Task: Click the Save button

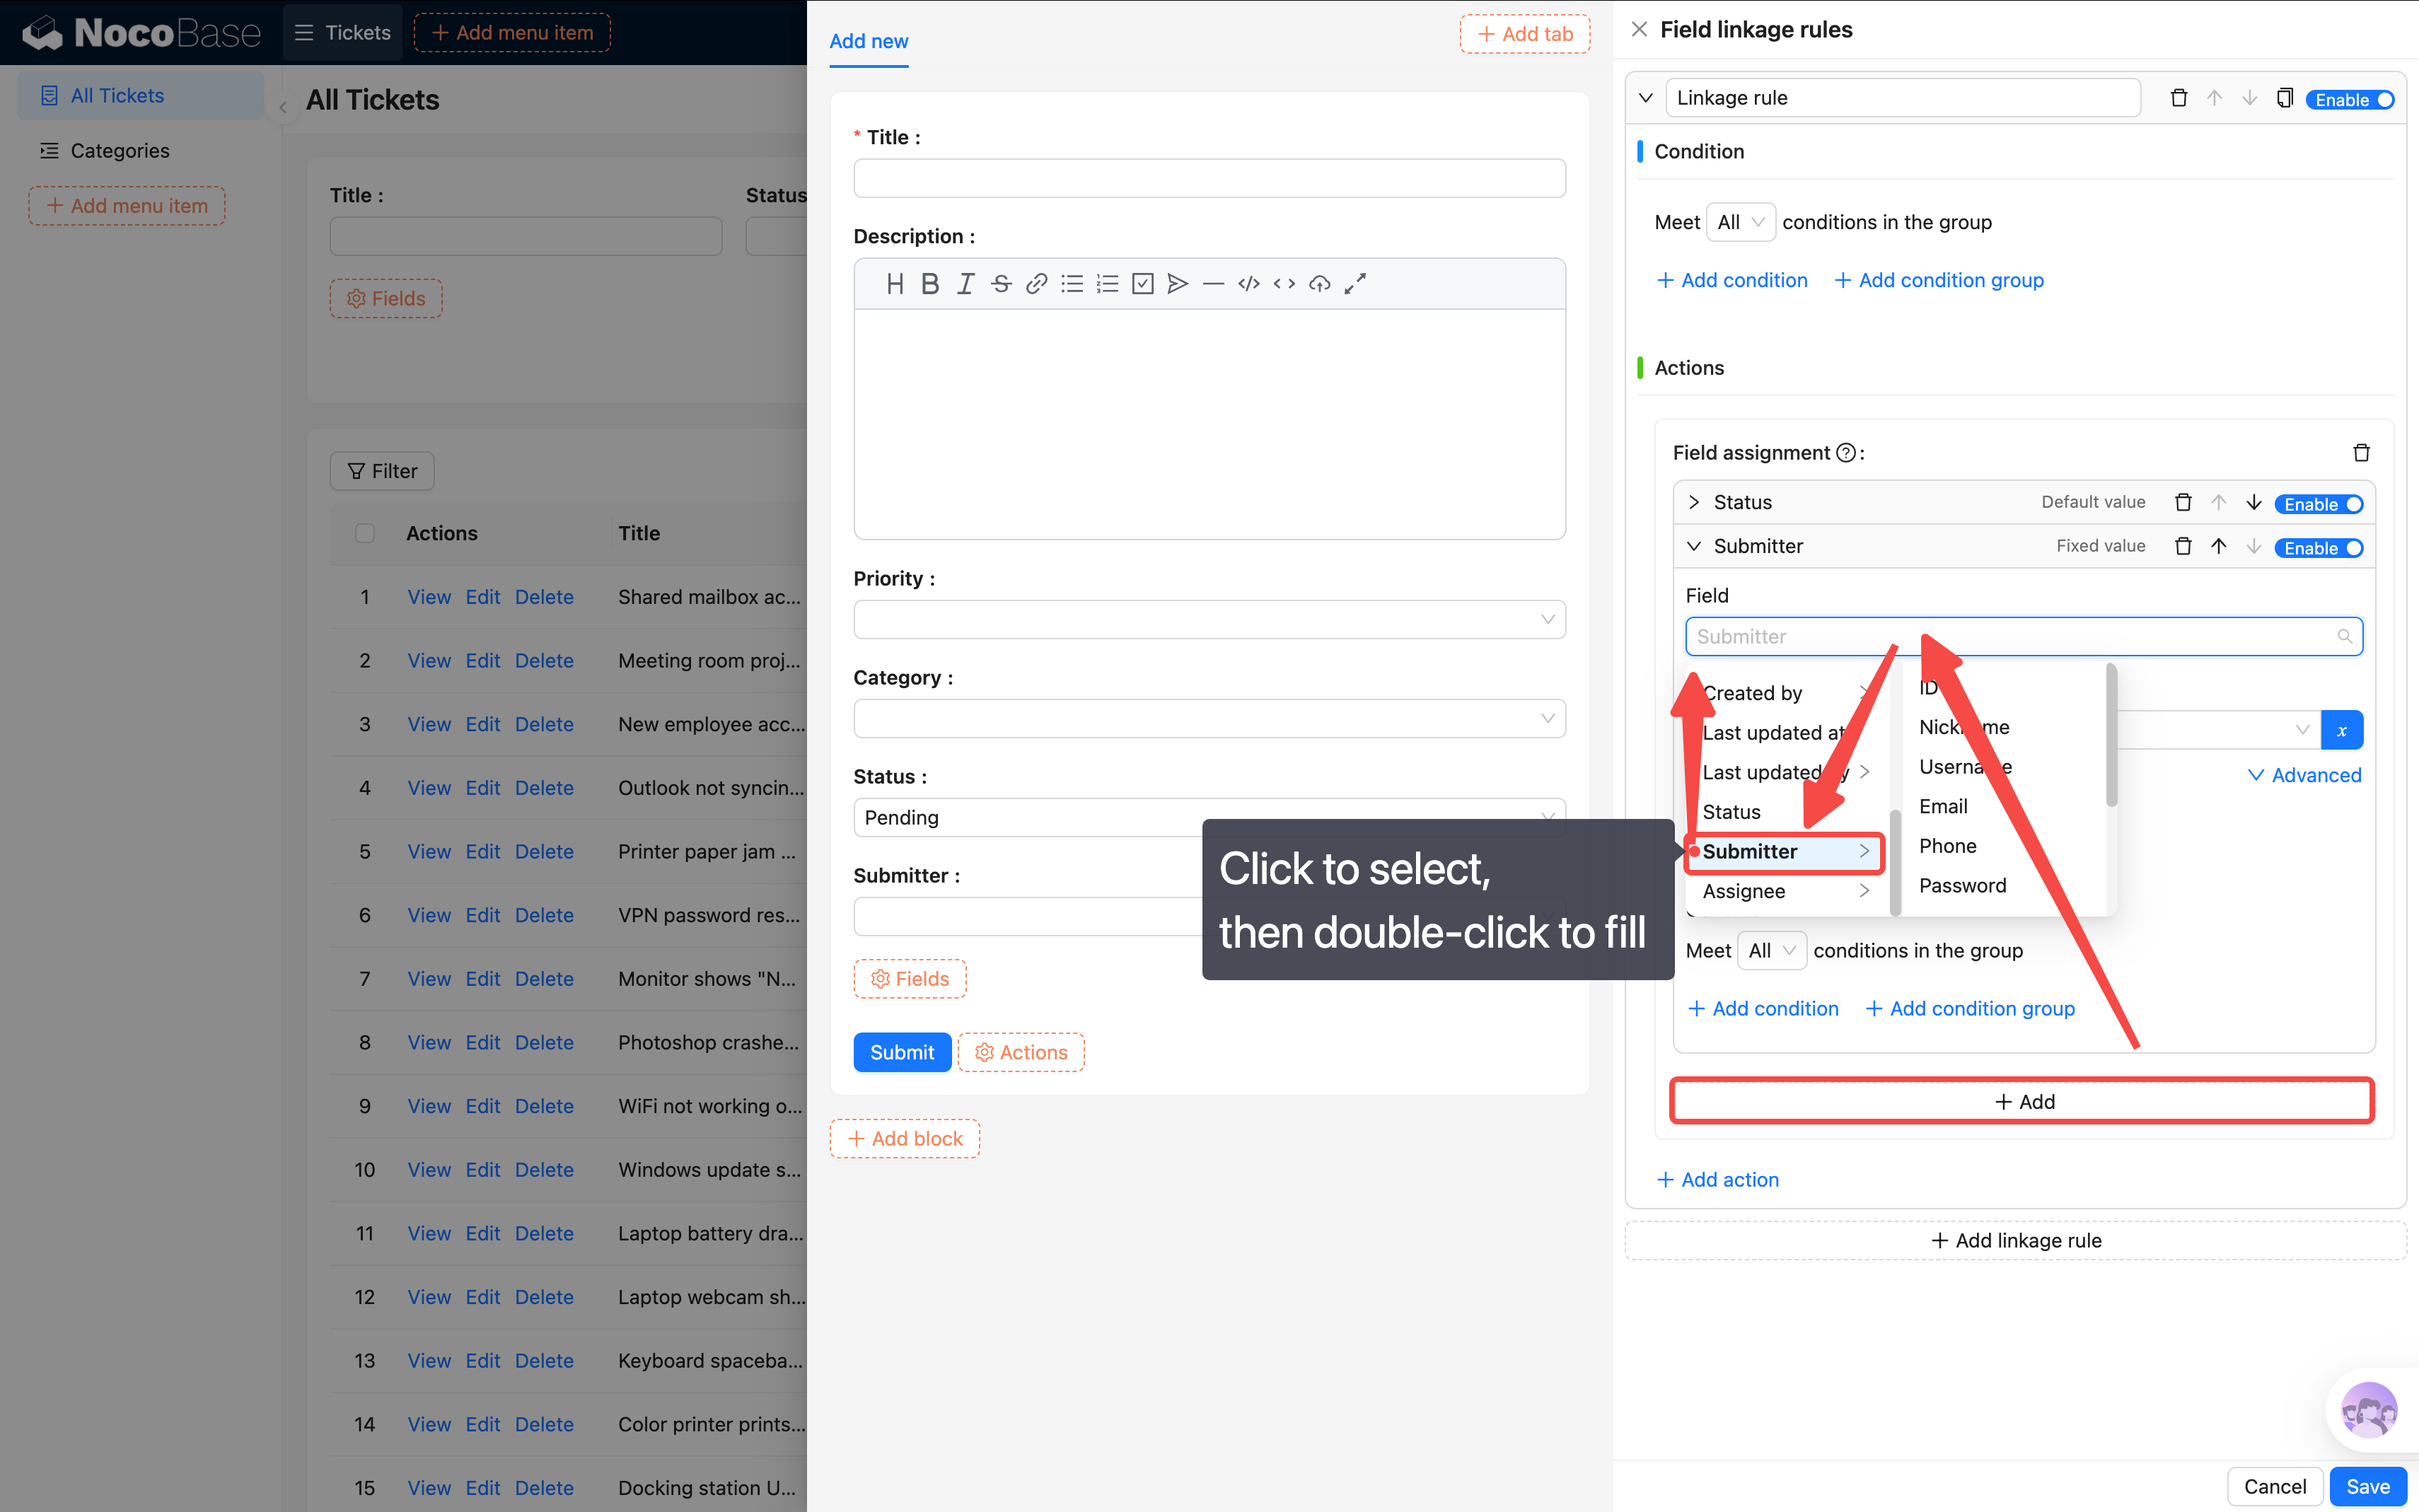Action: point(2366,1486)
